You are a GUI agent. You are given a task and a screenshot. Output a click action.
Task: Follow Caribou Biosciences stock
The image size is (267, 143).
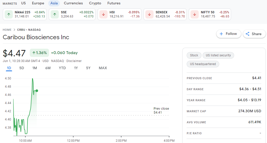point(228,34)
